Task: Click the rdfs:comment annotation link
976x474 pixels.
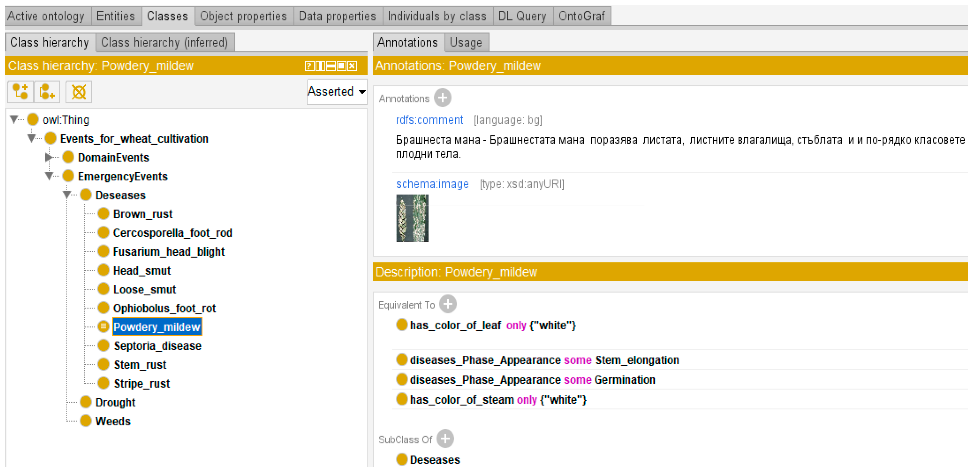Action: click(x=429, y=120)
